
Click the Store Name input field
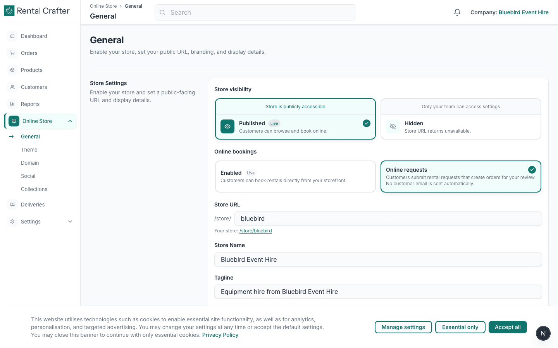[x=378, y=259]
